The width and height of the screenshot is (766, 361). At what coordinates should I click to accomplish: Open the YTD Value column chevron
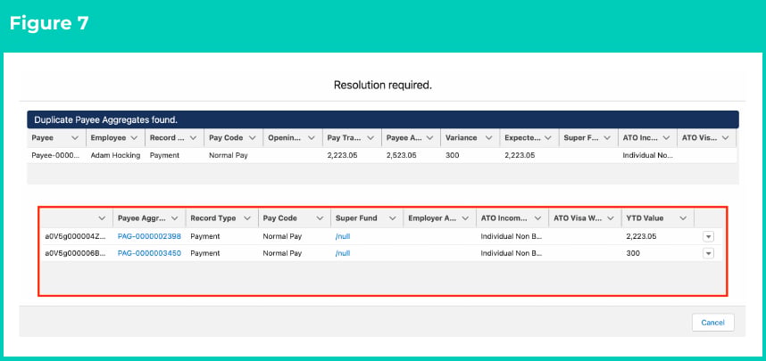click(x=683, y=218)
